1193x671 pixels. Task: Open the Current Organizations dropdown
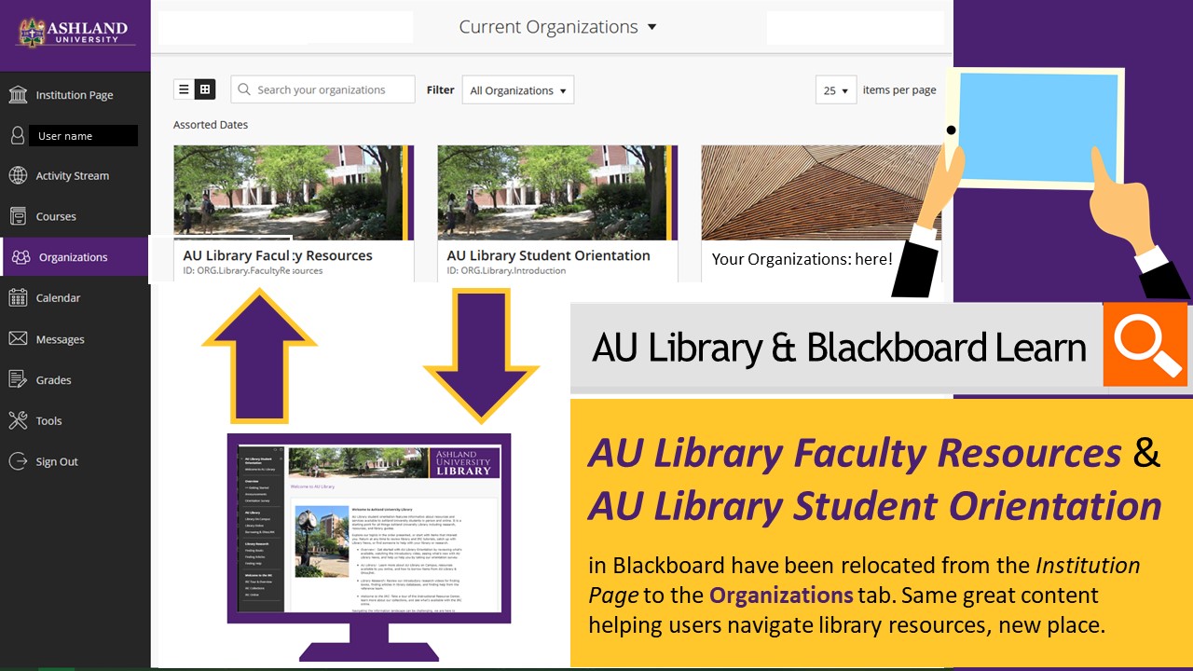pyautogui.click(x=557, y=27)
